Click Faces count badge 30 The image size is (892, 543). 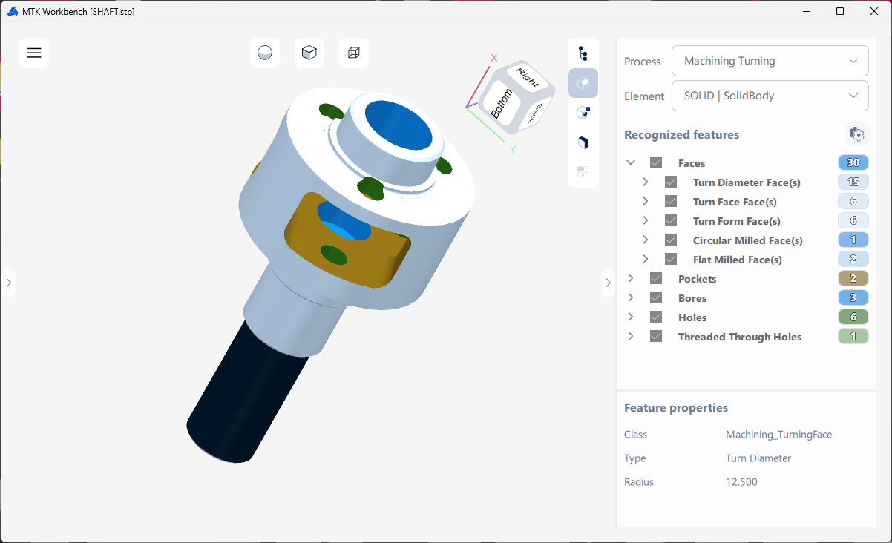[853, 163]
